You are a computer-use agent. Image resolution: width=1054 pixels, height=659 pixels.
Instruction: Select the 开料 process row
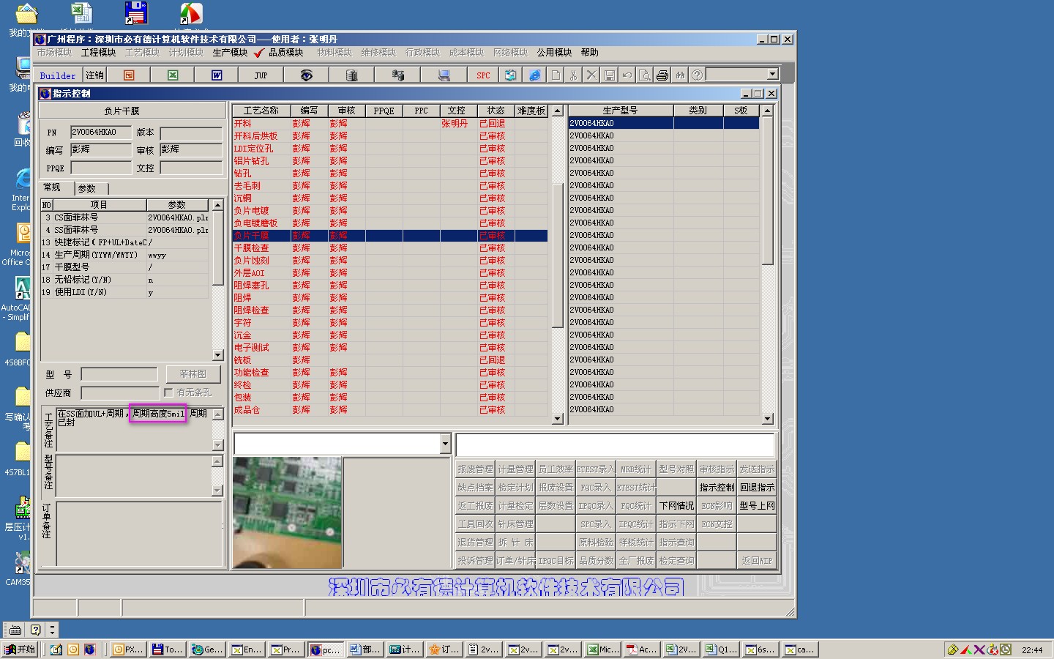[x=390, y=124]
